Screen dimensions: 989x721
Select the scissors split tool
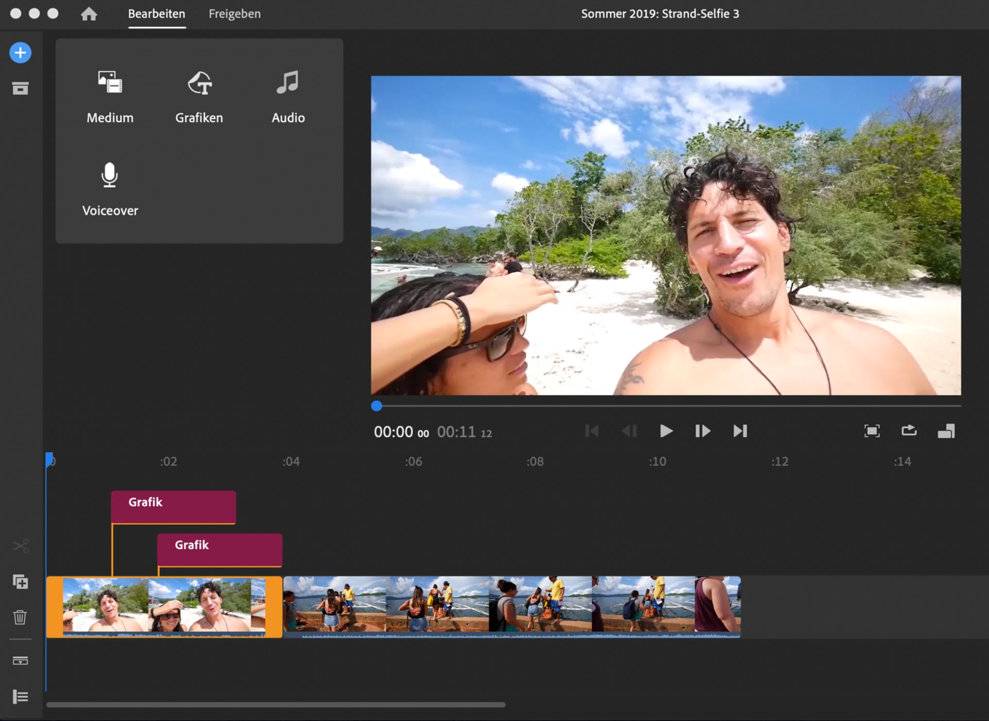(21, 546)
